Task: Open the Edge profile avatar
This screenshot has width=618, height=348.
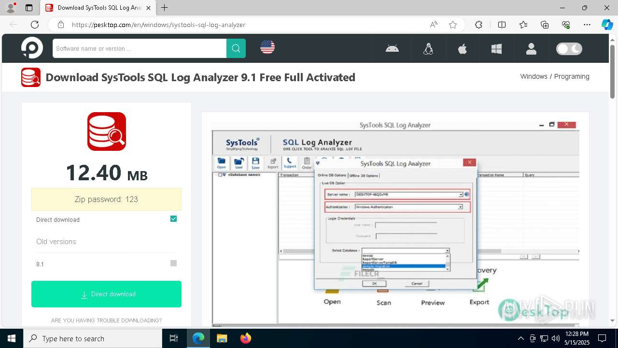Action: (11, 8)
